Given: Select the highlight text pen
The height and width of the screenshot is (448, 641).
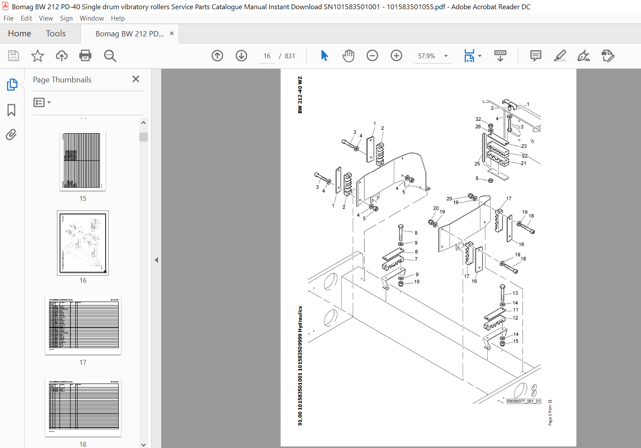Looking at the screenshot, I should [560, 56].
